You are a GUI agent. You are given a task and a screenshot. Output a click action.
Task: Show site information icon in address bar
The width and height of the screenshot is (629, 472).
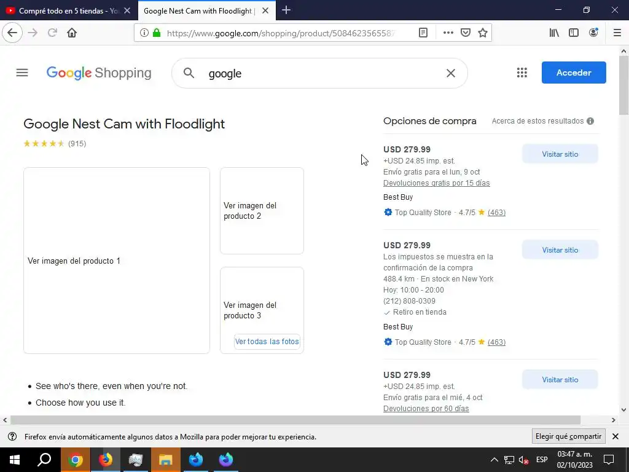click(x=144, y=33)
